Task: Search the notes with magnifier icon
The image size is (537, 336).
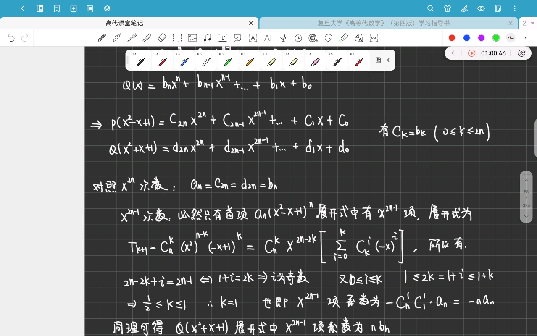Action: coord(430,8)
